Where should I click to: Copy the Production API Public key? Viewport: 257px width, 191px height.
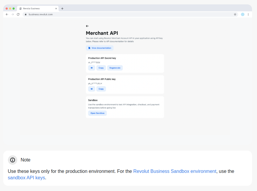click(101, 89)
